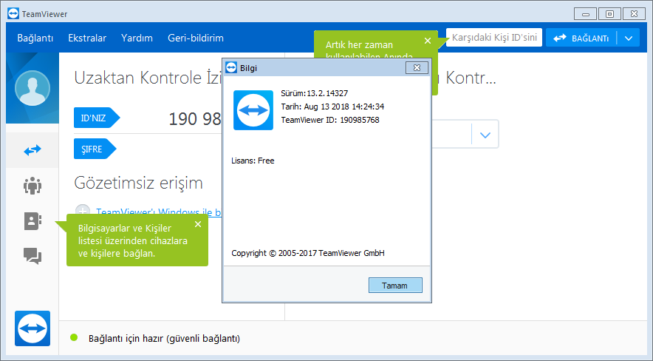Open the Bağlantı menu
Screen dimensions: 653x361
tap(35, 38)
